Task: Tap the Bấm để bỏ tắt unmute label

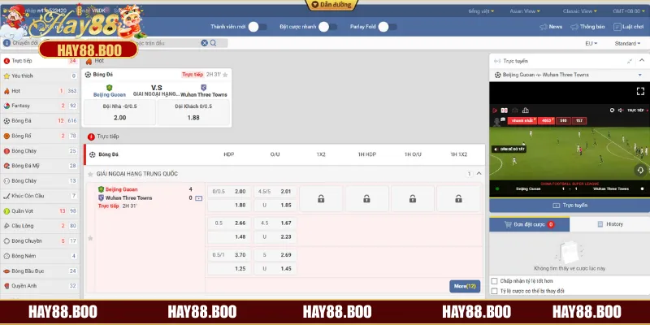Action: pos(509,149)
